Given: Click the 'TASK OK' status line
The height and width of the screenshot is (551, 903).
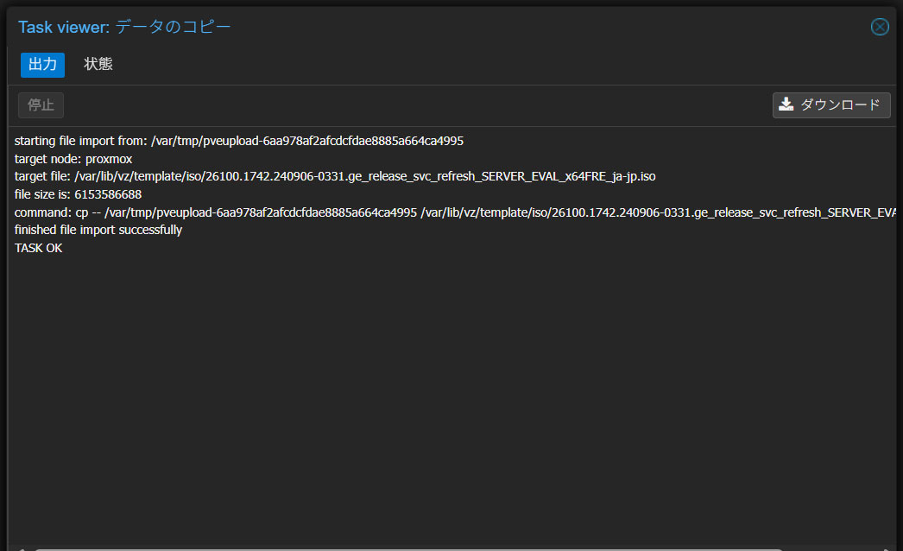Looking at the screenshot, I should click(39, 248).
